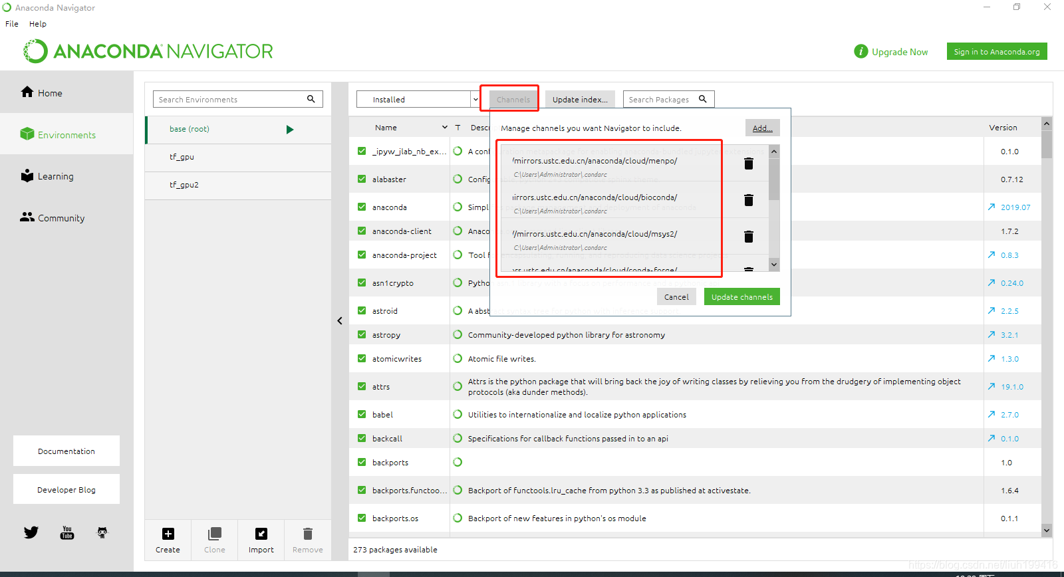
Task: Toggle checkbox for attrs package
Action: tap(362, 386)
